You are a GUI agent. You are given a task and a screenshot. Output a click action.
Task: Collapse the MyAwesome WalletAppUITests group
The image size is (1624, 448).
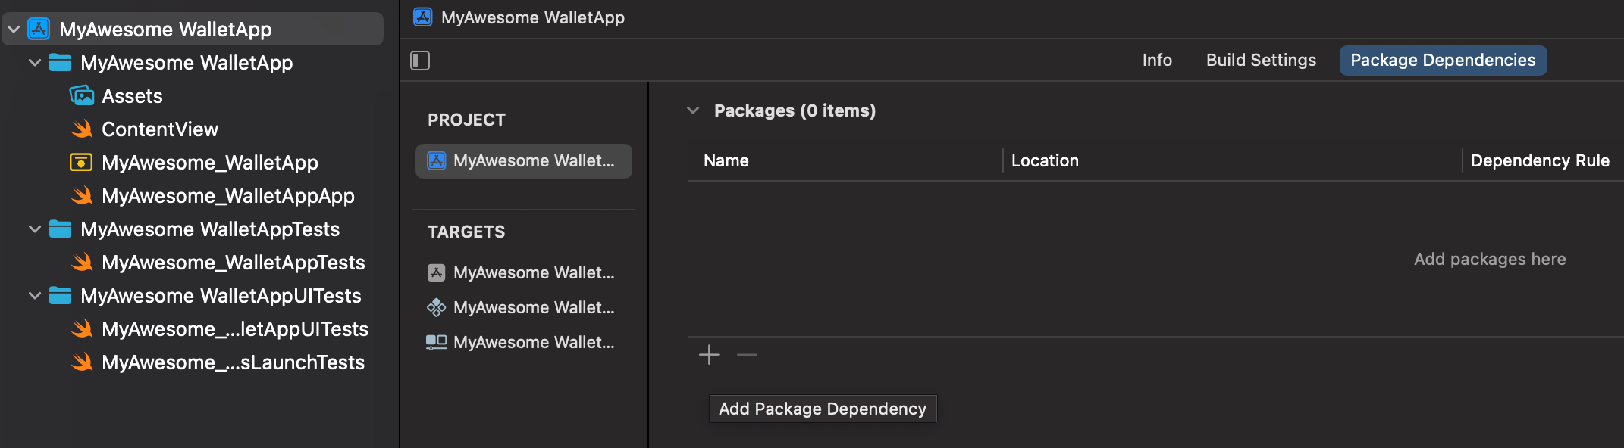(35, 296)
